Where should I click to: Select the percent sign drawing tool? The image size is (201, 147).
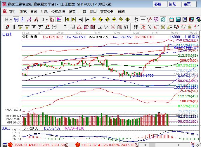click(149, 27)
